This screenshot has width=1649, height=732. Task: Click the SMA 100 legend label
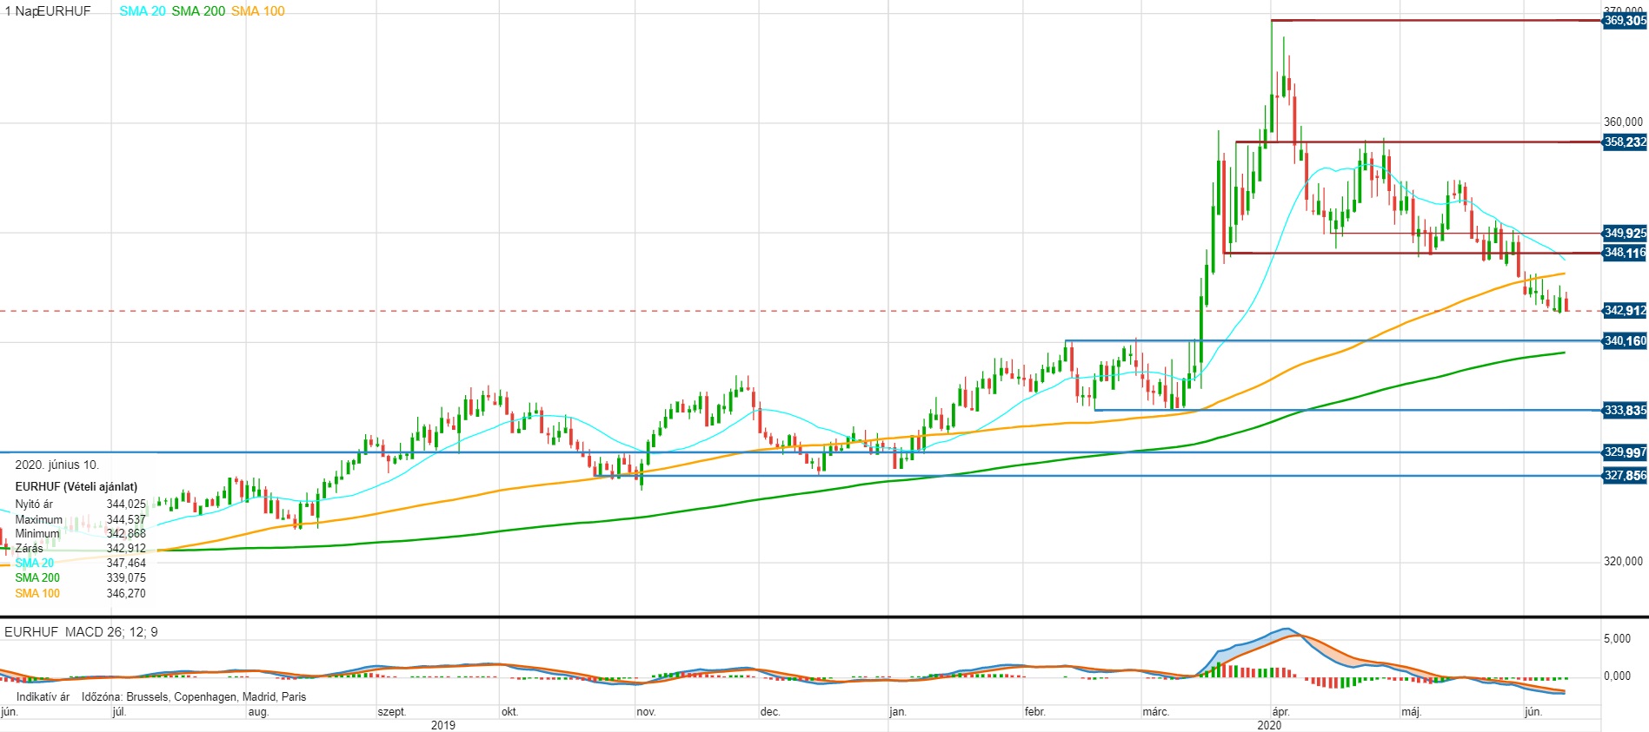[257, 11]
